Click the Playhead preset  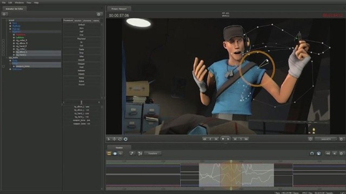point(81,39)
